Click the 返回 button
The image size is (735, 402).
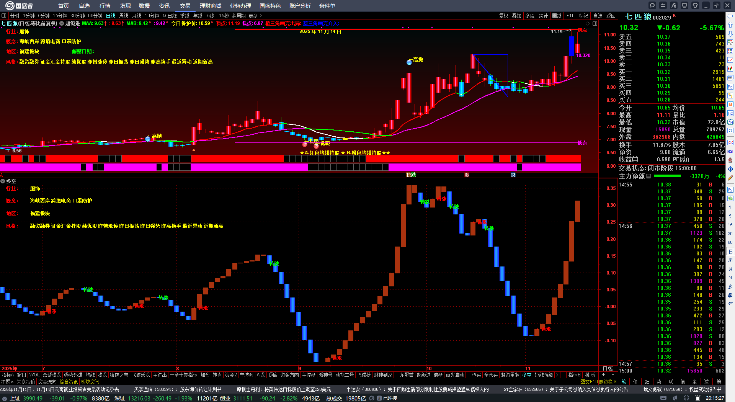coord(611,16)
